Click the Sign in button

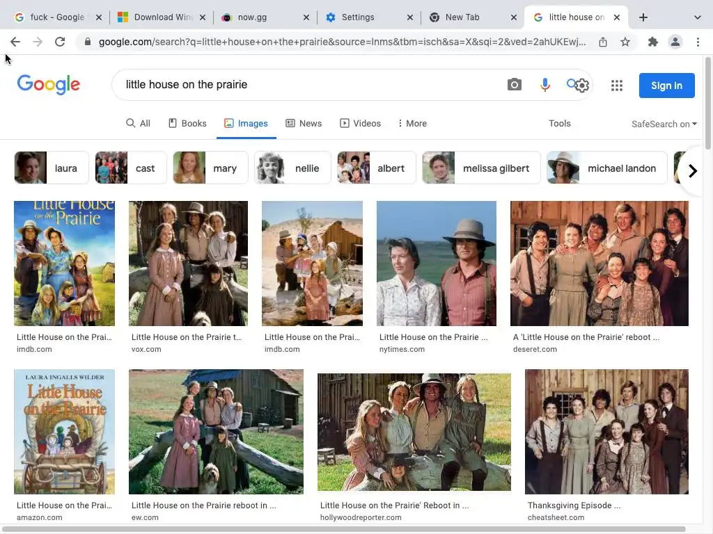click(666, 86)
